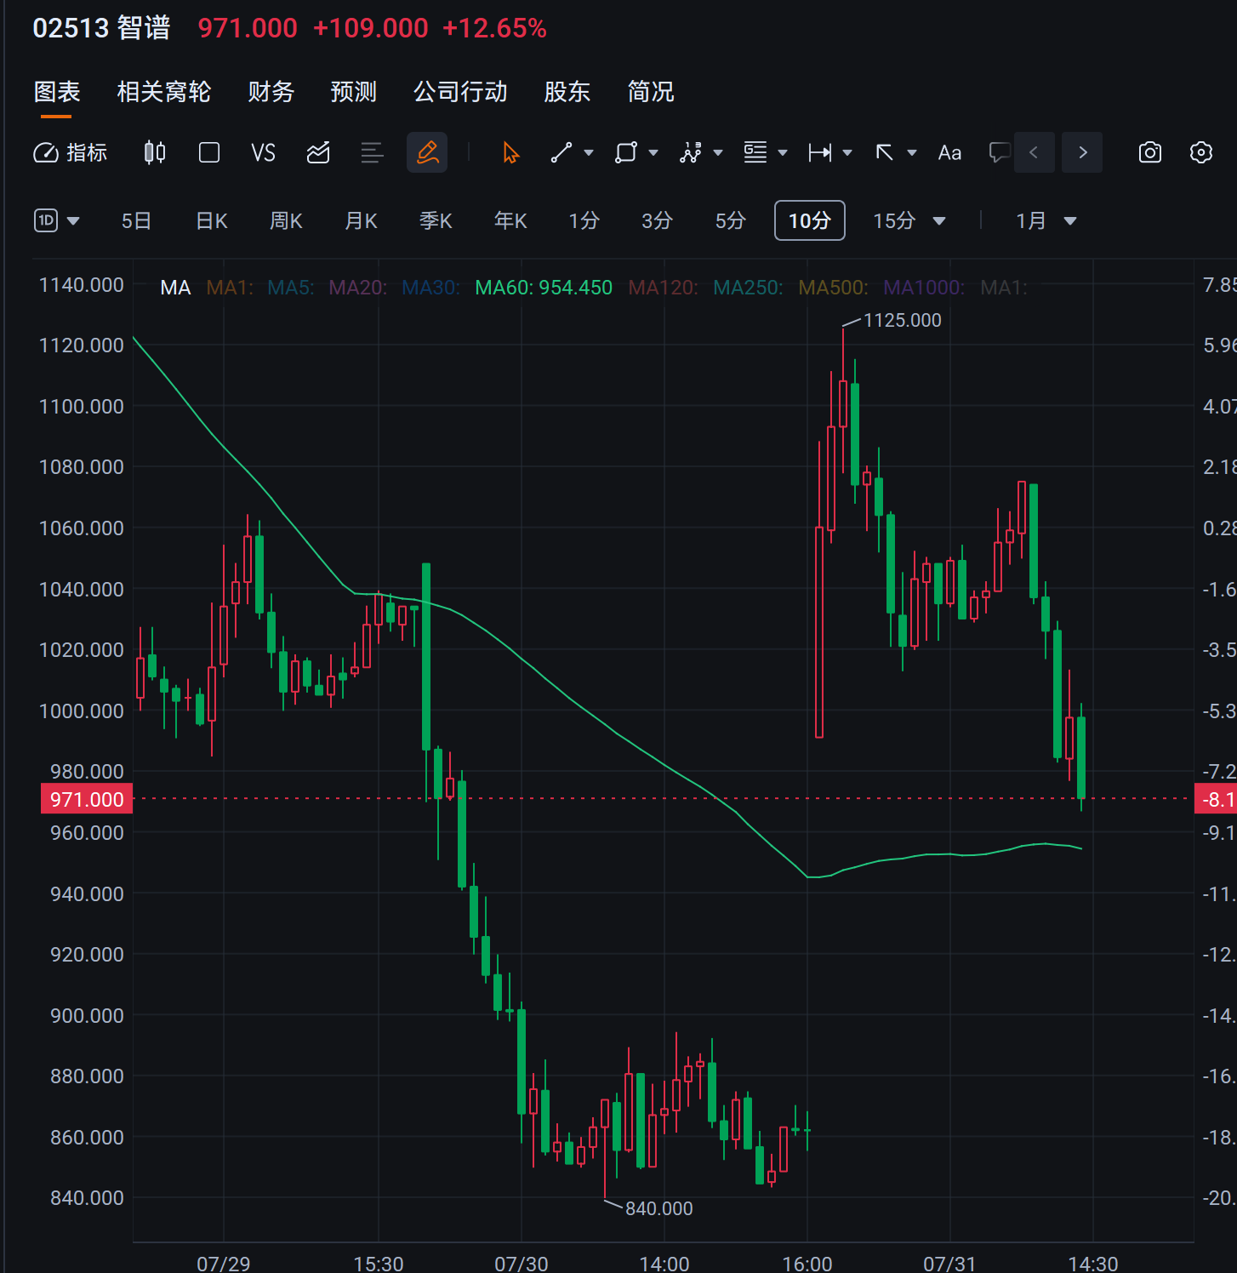The image size is (1237, 1273).
Task: Open the 指标 indicators panel
Action: click(71, 152)
